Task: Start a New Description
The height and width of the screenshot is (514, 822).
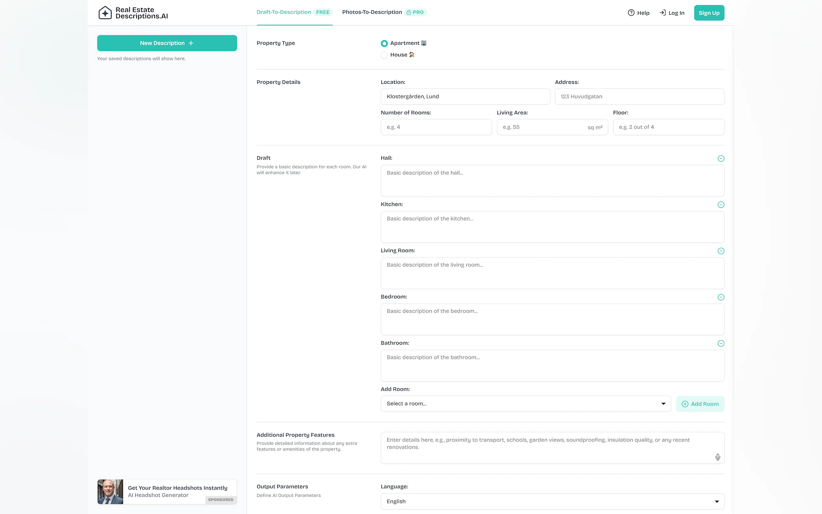Action: (167, 43)
